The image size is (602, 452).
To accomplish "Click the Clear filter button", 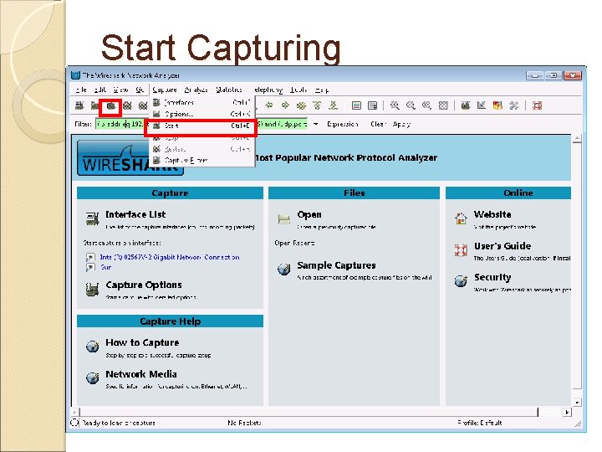I will pyautogui.click(x=377, y=124).
